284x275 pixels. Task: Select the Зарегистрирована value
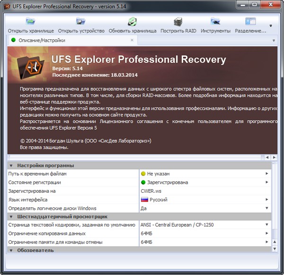tap(168, 182)
